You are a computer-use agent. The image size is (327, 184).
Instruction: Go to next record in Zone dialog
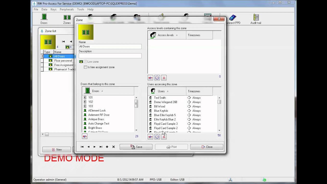coord(95,147)
